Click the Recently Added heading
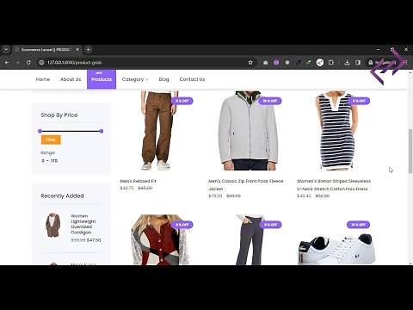This screenshot has width=413, height=310. coord(62,195)
